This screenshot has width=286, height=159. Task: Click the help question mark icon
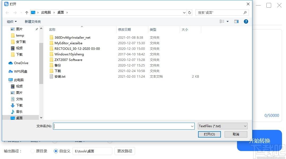(x=246, y=21)
